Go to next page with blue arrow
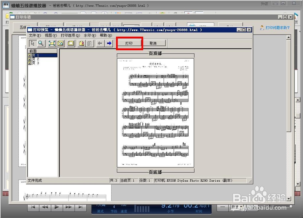The image size is (303, 218). [109, 43]
